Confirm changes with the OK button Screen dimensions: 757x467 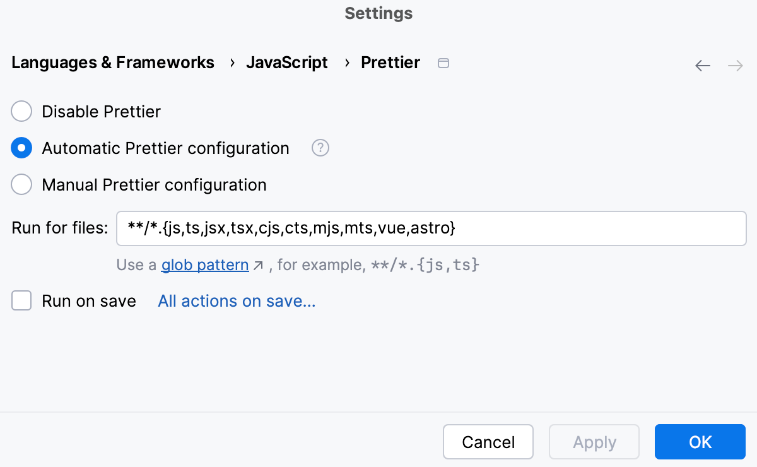click(x=700, y=442)
